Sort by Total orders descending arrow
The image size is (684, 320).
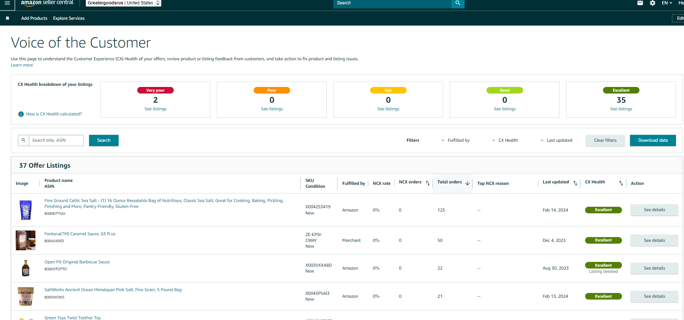468,183
